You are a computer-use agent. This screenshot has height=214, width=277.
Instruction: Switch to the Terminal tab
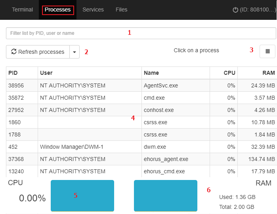22,9
